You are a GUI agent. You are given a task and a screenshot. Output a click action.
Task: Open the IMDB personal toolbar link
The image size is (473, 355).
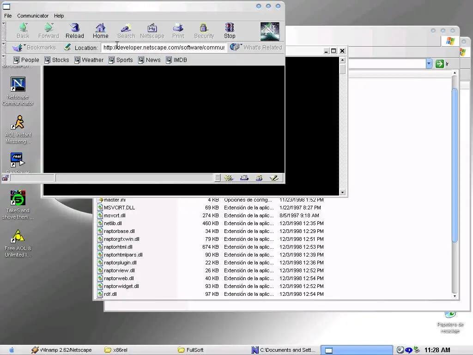176,60
